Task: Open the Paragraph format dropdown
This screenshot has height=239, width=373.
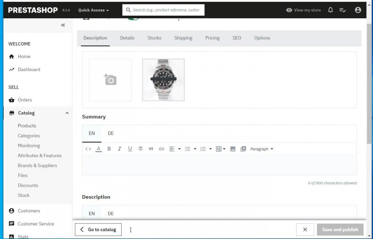Action: [262, 149]
